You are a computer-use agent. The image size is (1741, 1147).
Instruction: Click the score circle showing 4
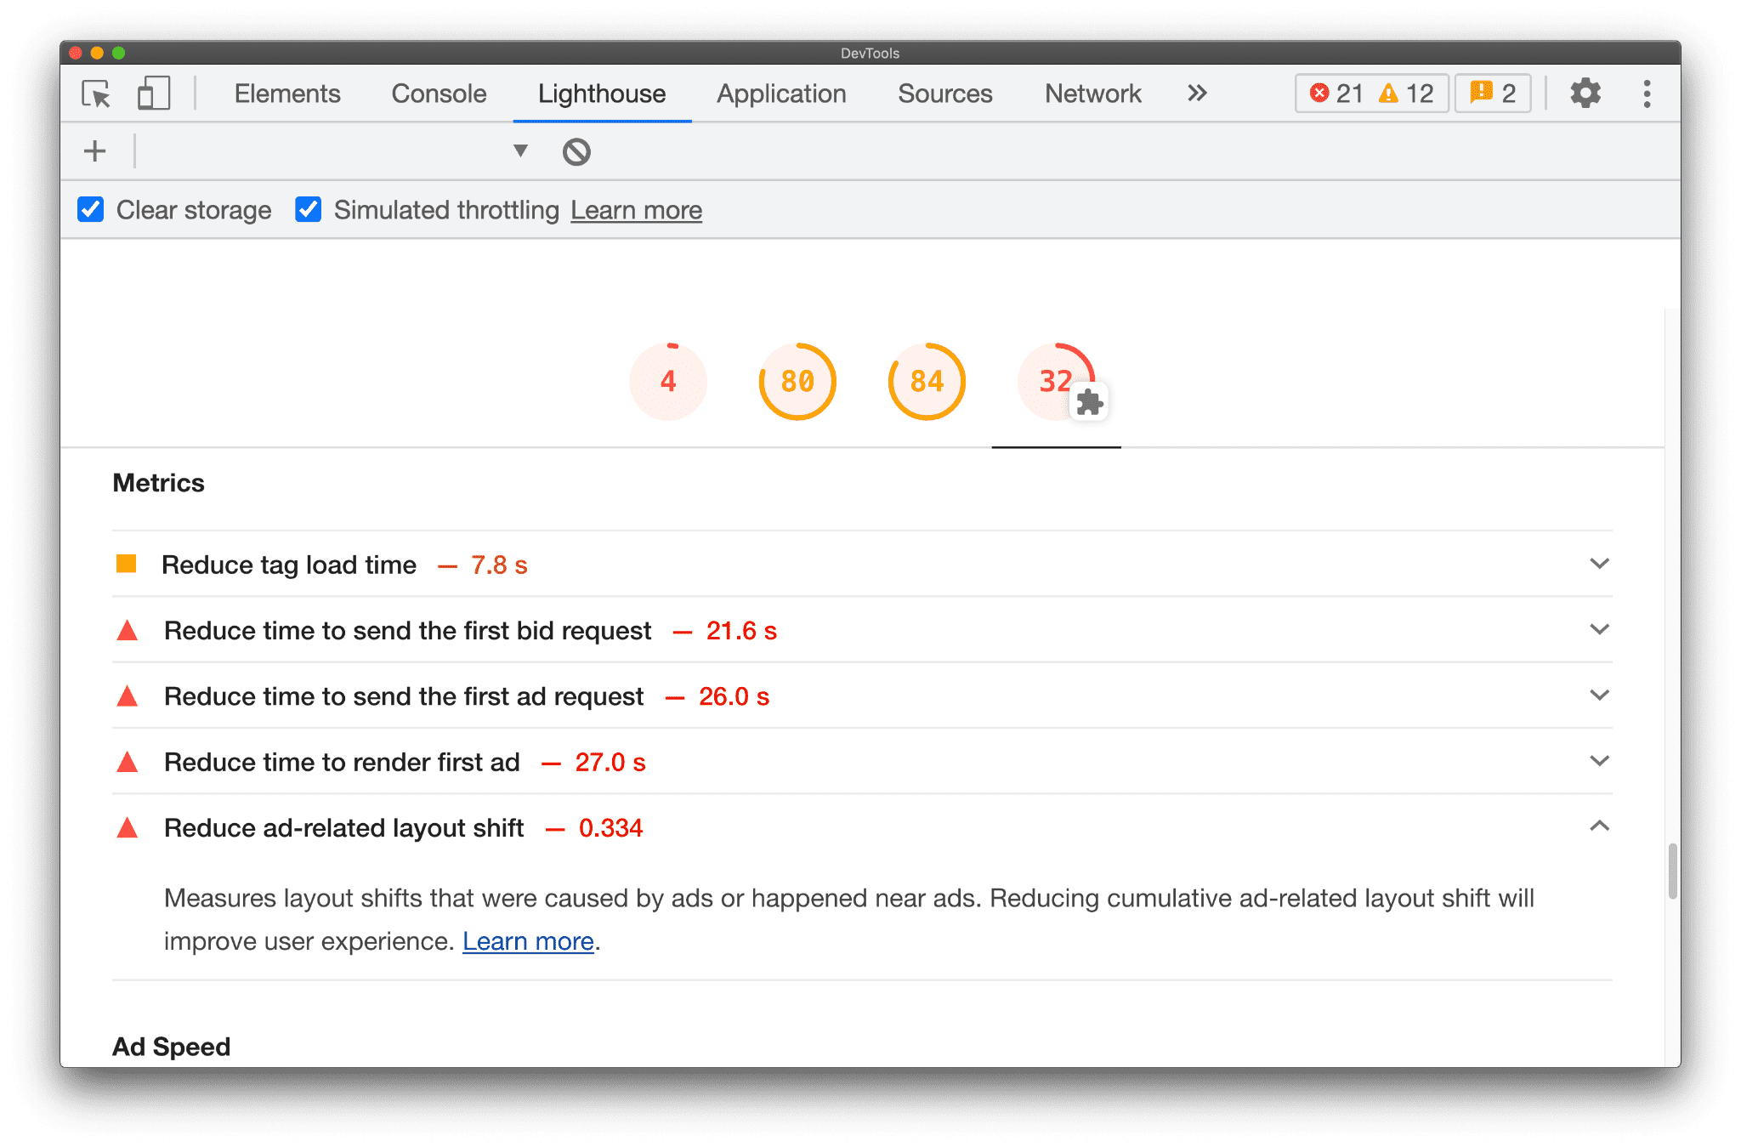pos(666,379)
